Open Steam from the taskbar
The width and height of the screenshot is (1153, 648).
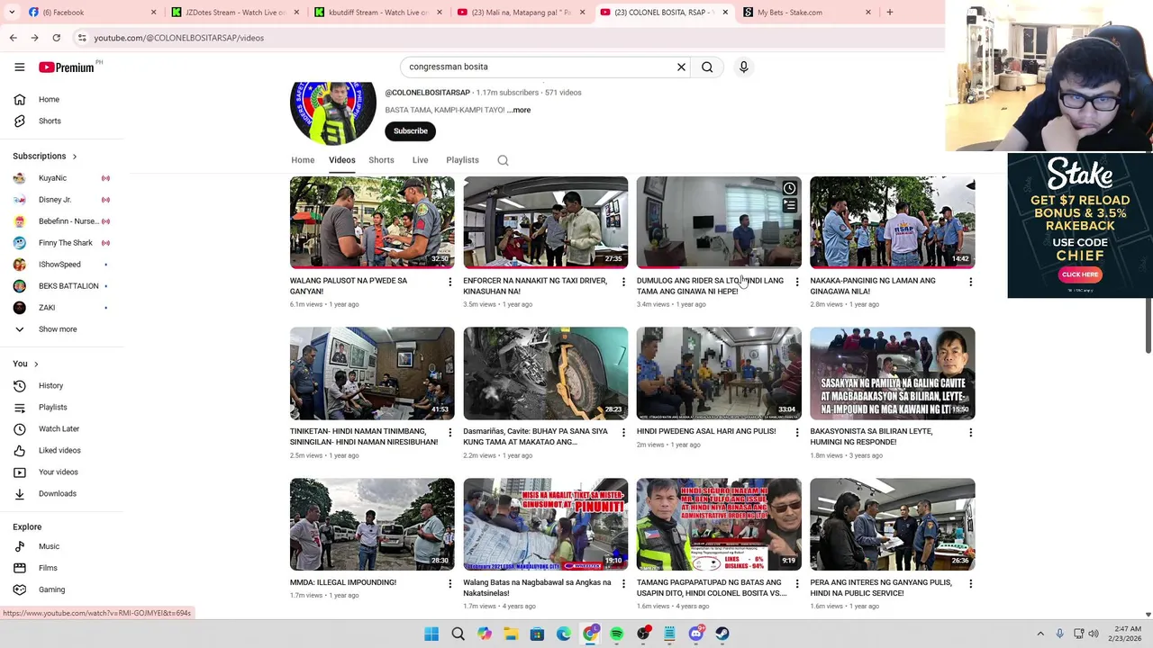click(x=722, y=634)
